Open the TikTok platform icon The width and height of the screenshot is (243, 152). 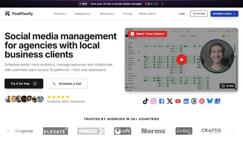[x=146, y=101]
